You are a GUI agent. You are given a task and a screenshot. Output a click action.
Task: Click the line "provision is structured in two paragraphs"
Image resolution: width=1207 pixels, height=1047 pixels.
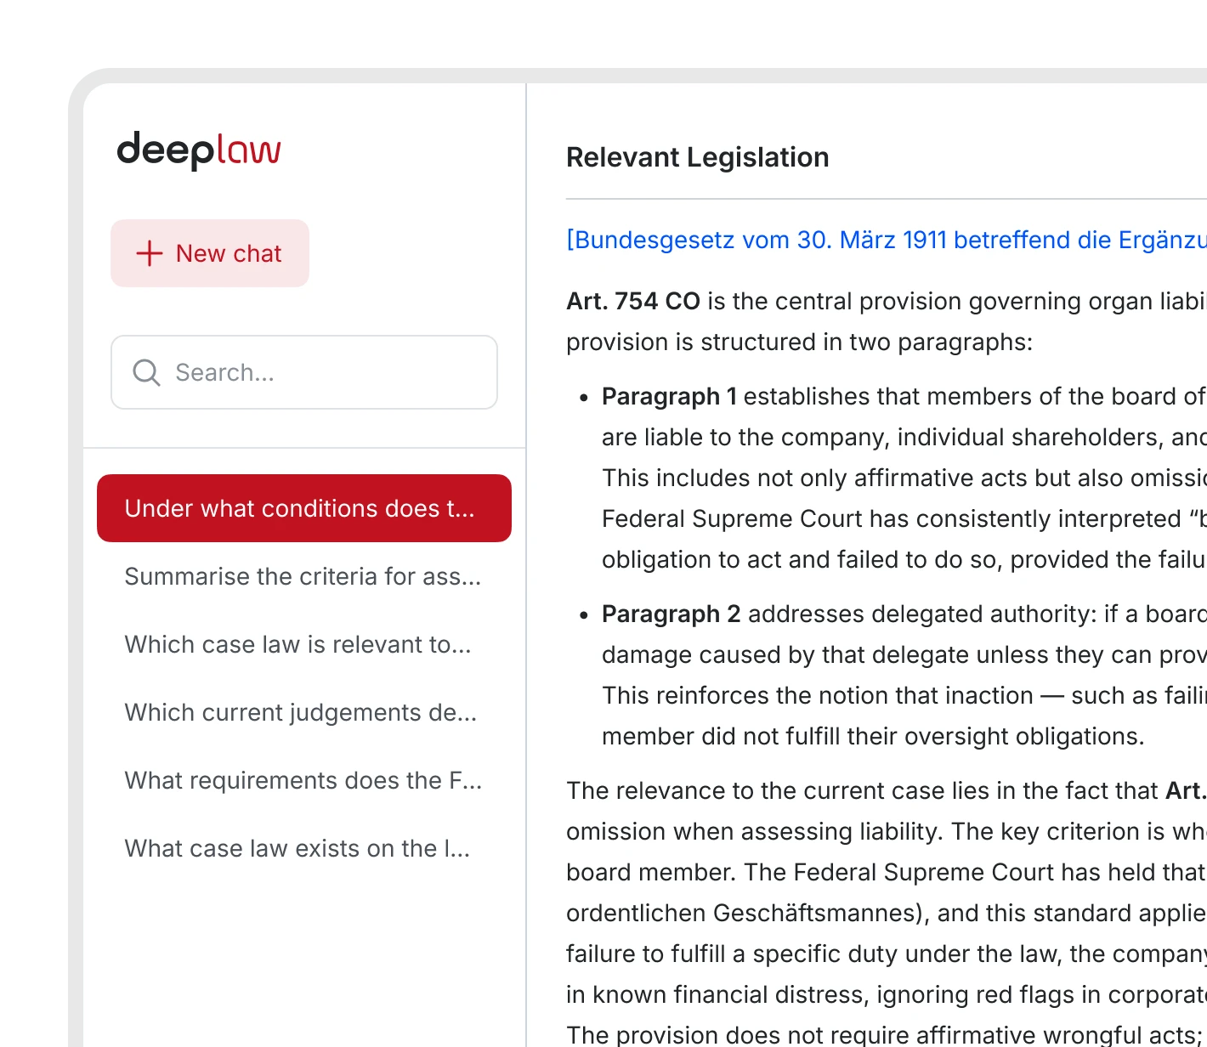click(x=799, y=342)
